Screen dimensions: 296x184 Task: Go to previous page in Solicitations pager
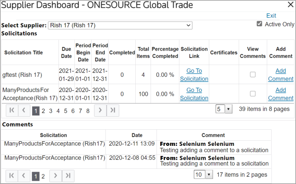tap(24, 110)
